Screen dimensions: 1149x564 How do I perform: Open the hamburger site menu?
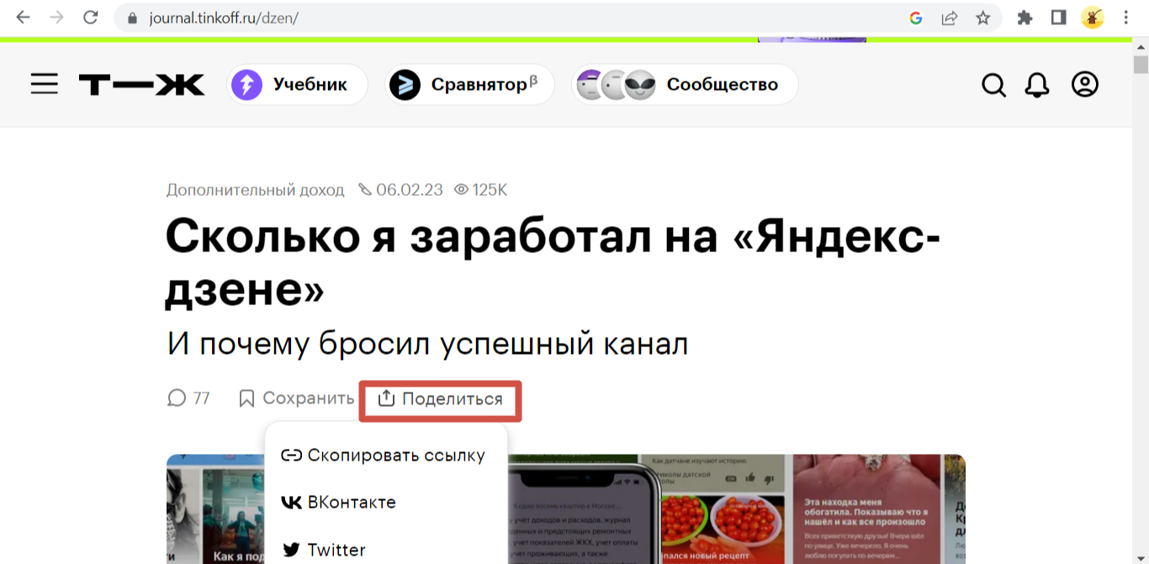pos(45,84)
